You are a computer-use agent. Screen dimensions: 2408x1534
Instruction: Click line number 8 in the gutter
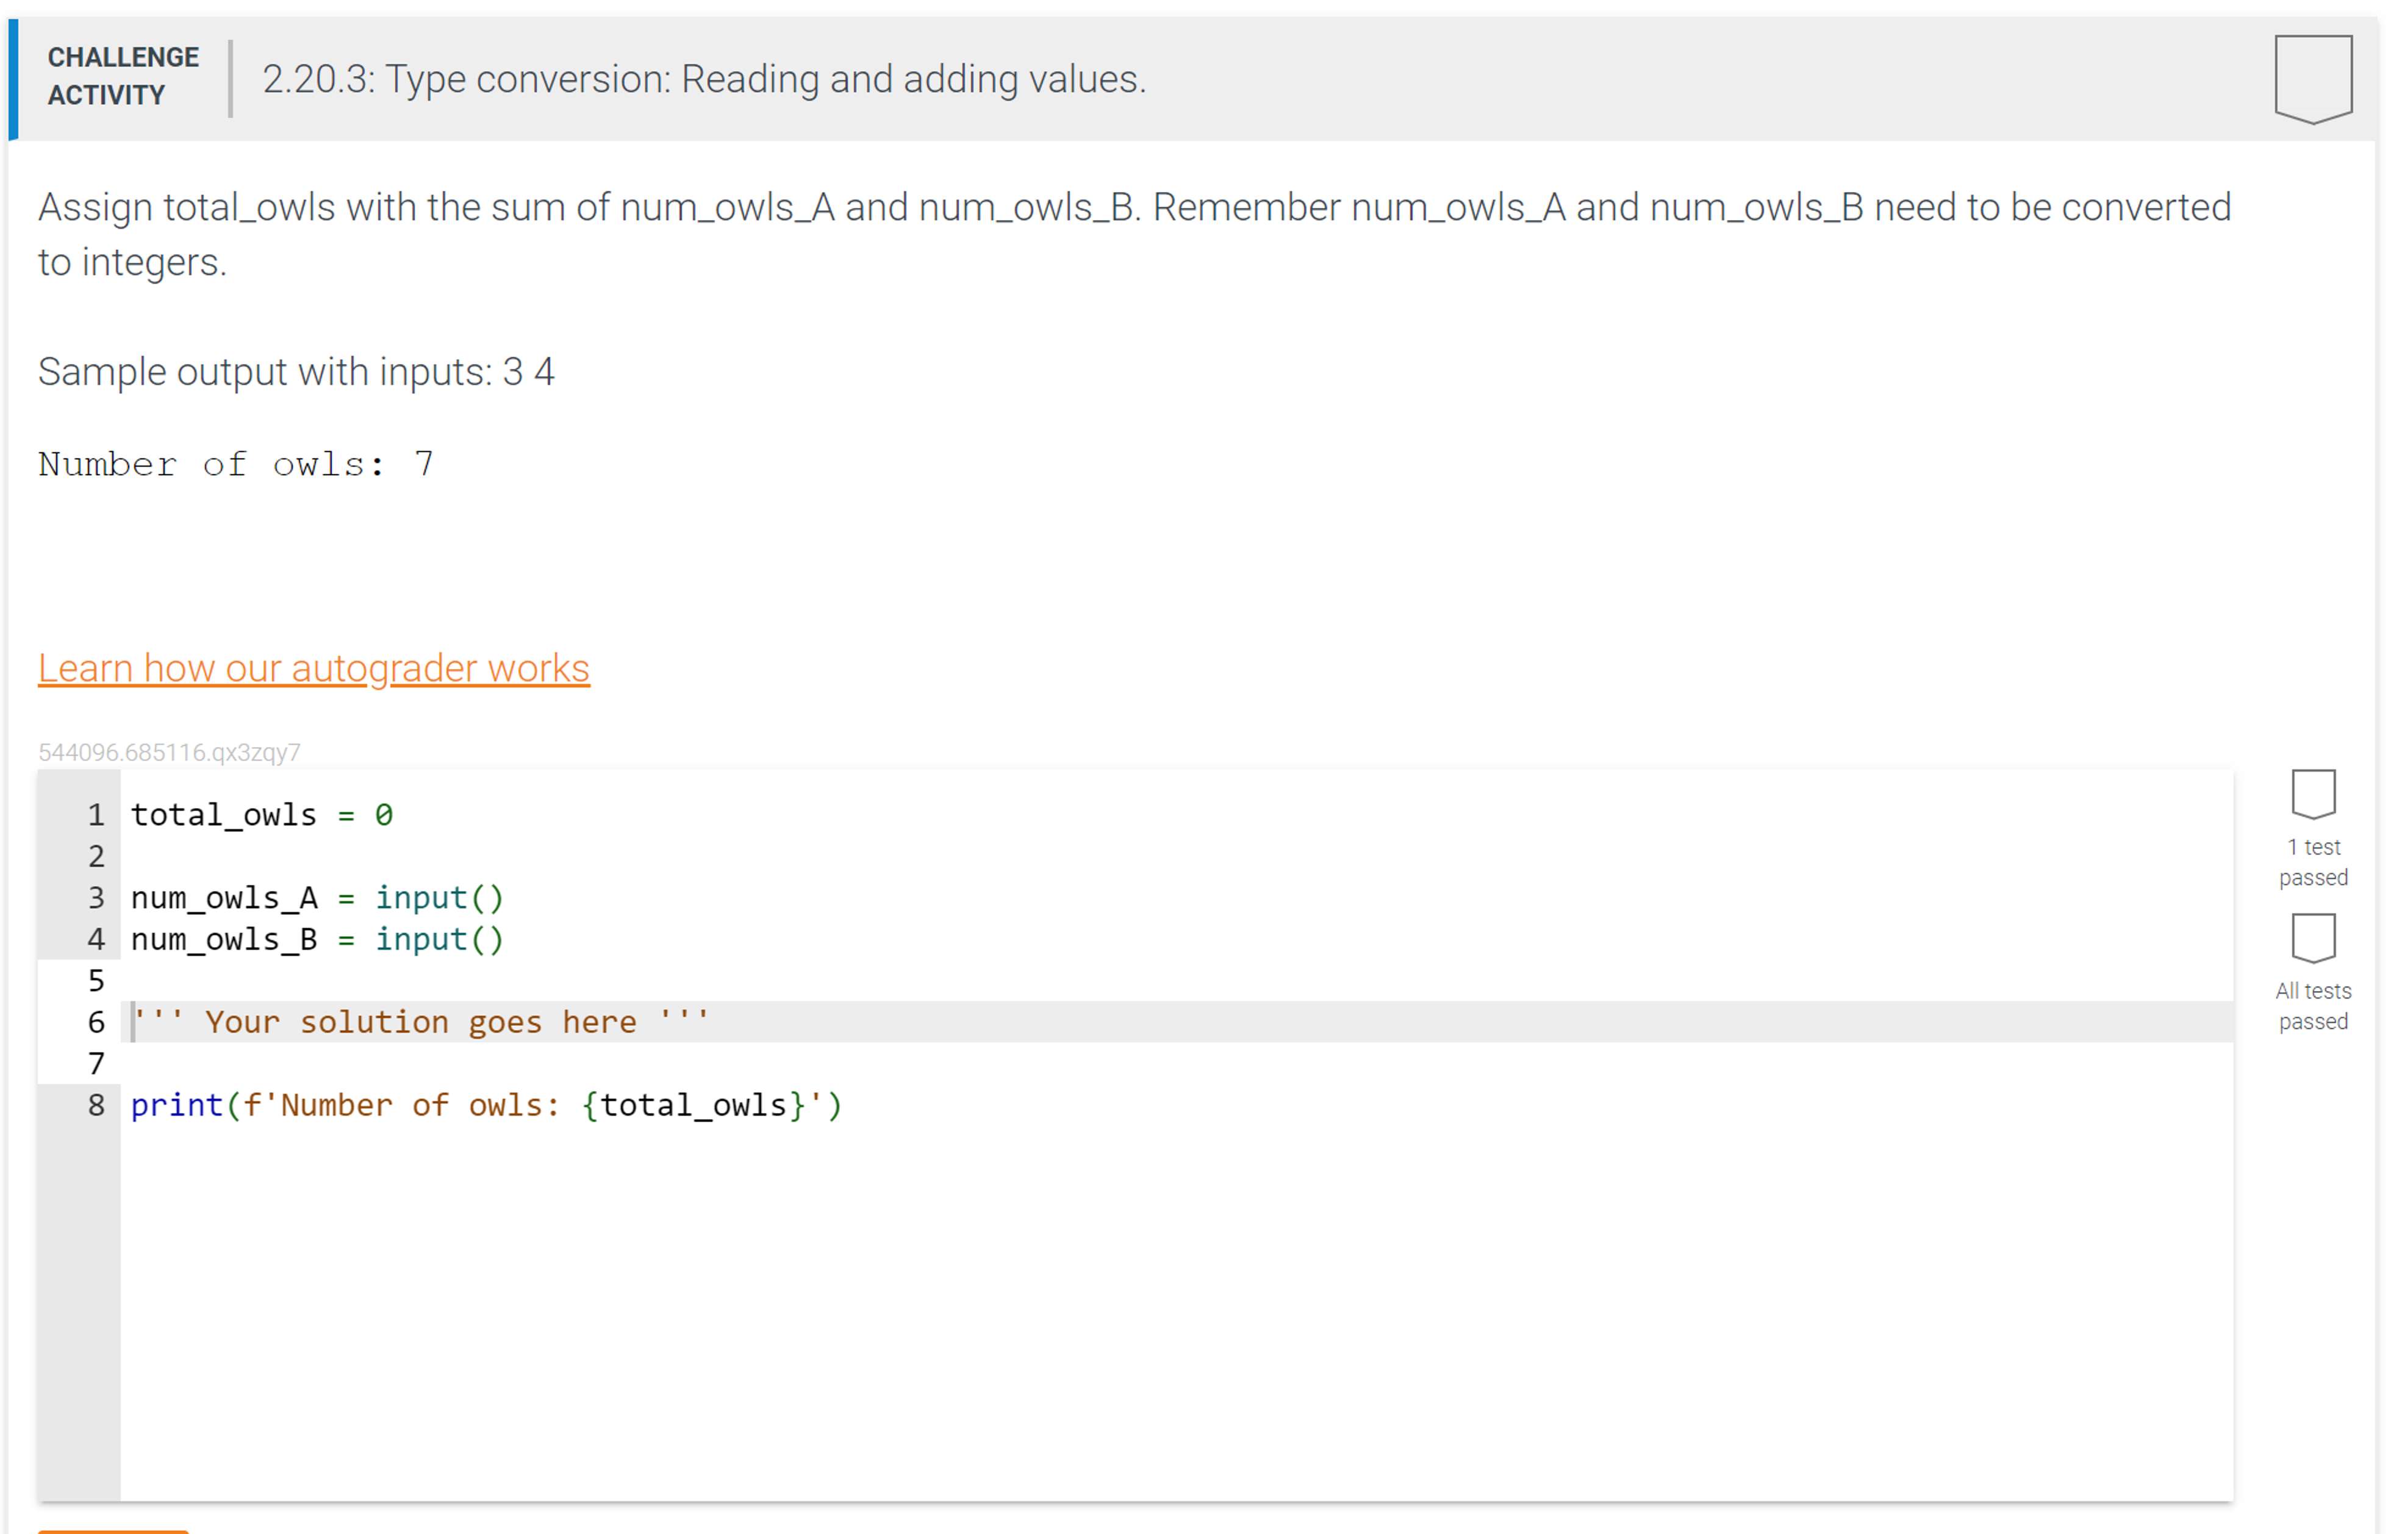[96, 1104]
